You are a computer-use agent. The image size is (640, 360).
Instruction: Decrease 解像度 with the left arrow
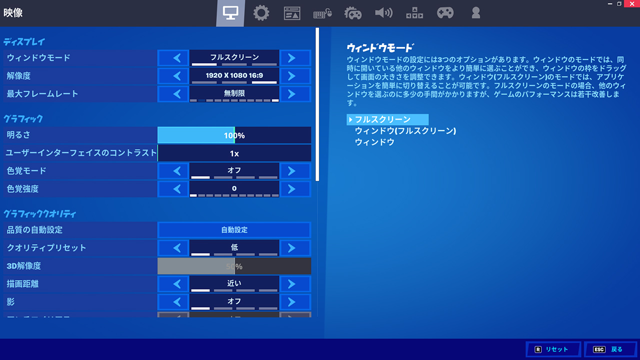(x=173, y=76)
